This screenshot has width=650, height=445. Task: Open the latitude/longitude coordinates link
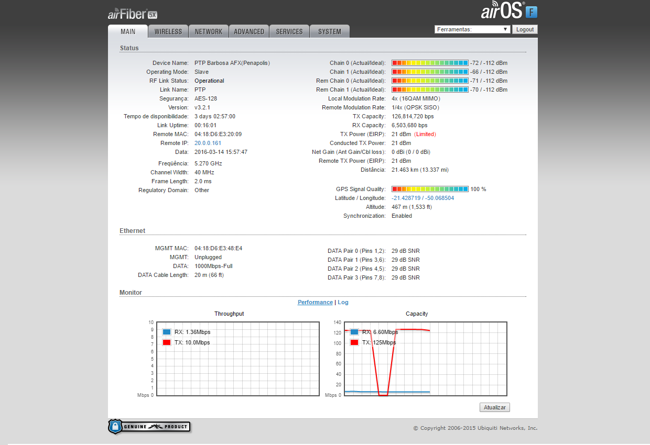coord(423,198)
